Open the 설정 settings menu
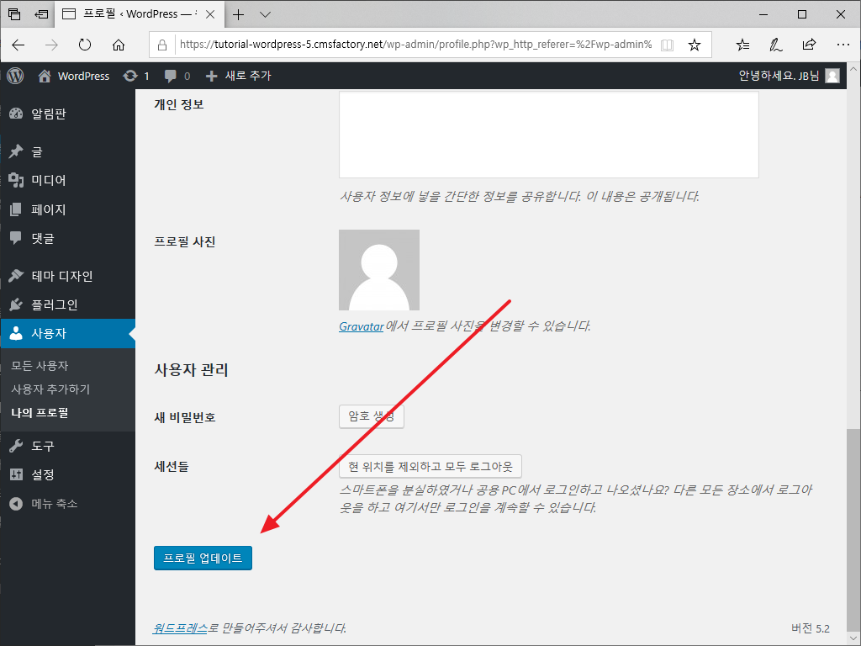The height and width of the screenshot is (646, 861). pos(67,474)
